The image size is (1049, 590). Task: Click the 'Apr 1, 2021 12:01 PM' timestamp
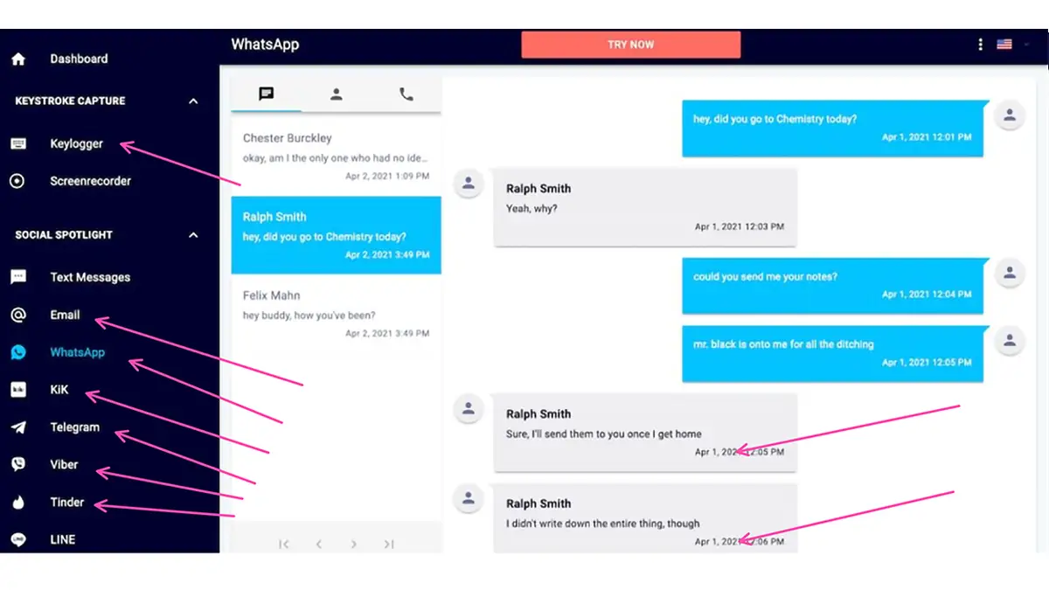point(927,138)
